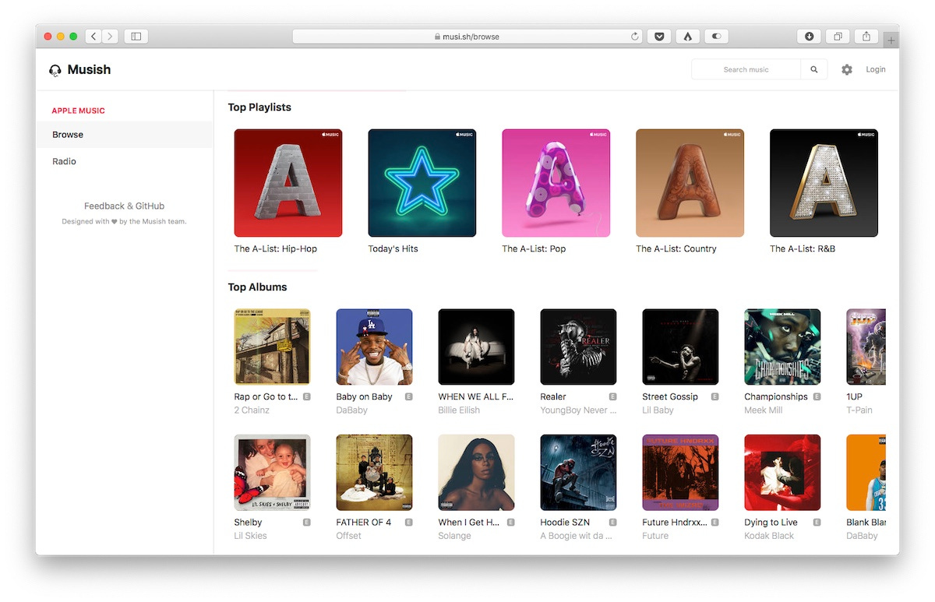Viewport: 935px width, 602px height.
Task: Open the Hoodie SZN album art
Action: click(x=579, y=473)
